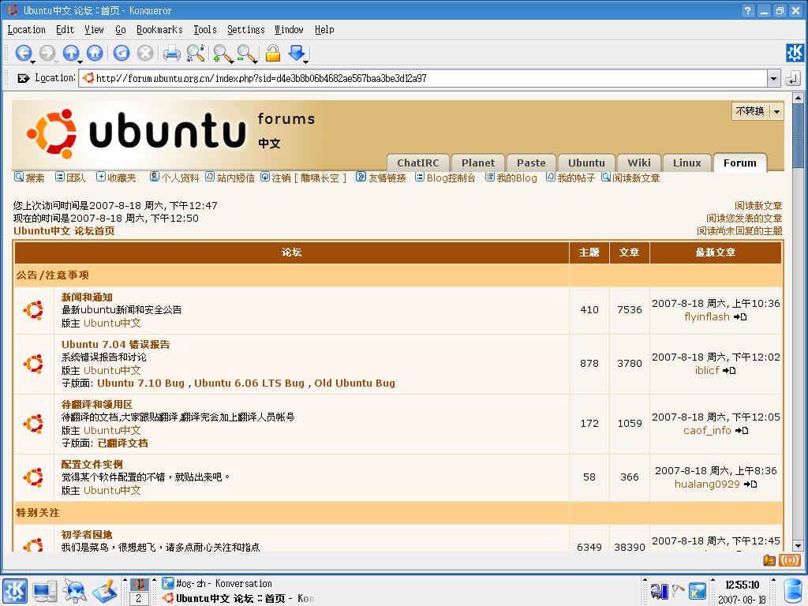
Task: Open user profile flyinflash
Action: [706, 317]
